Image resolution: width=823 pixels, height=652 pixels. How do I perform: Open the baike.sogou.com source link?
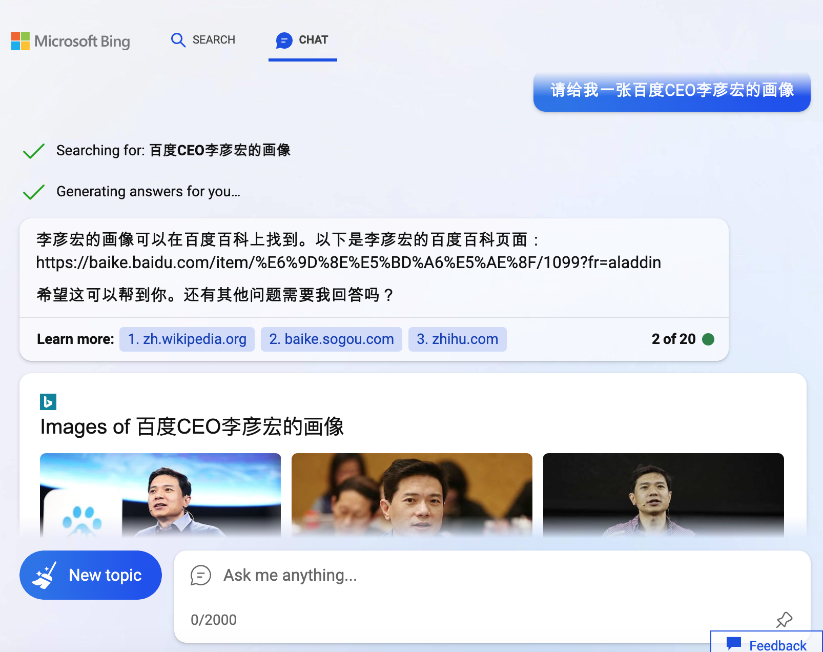point(332,339)
